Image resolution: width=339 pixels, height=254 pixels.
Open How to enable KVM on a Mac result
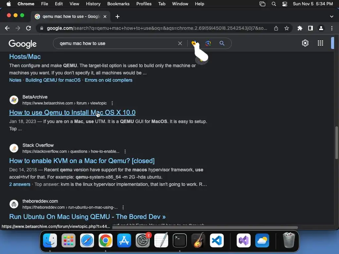click(82, 161)
